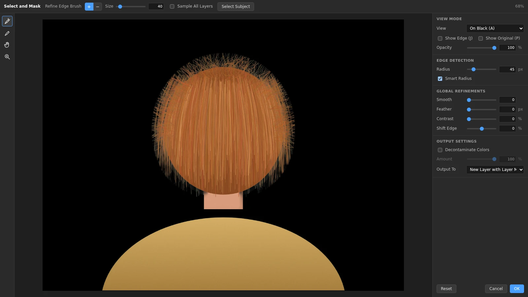
Task: Click the Radius value field
Action: [508, 69]
